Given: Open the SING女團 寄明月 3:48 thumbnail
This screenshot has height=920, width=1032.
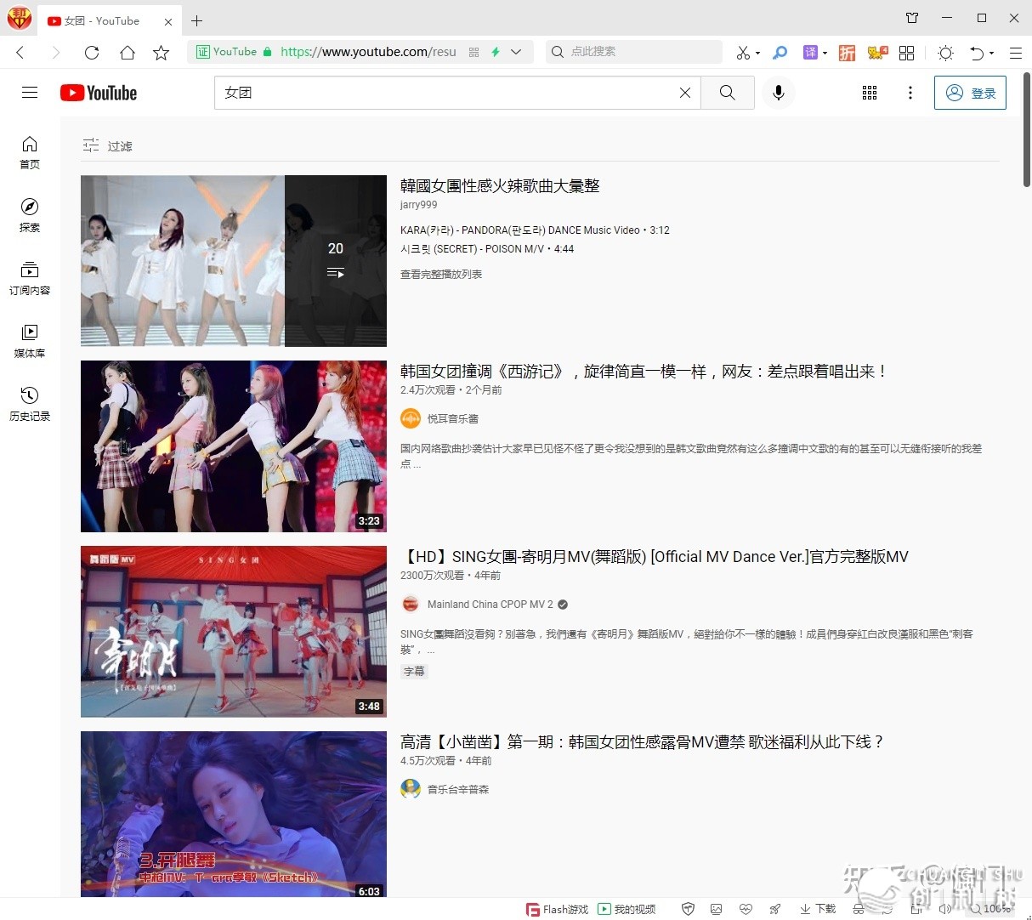Looking at the screenshot, I should point(234,632).
